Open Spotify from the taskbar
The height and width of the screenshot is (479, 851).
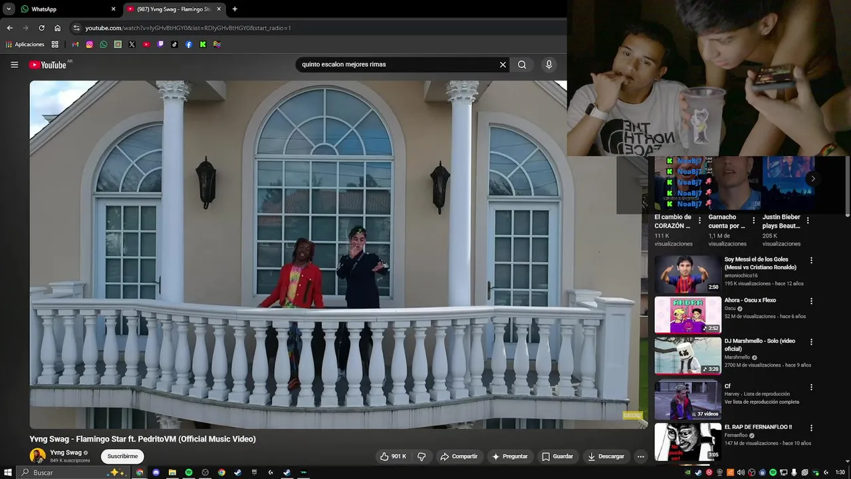click(x=189, y=472)
